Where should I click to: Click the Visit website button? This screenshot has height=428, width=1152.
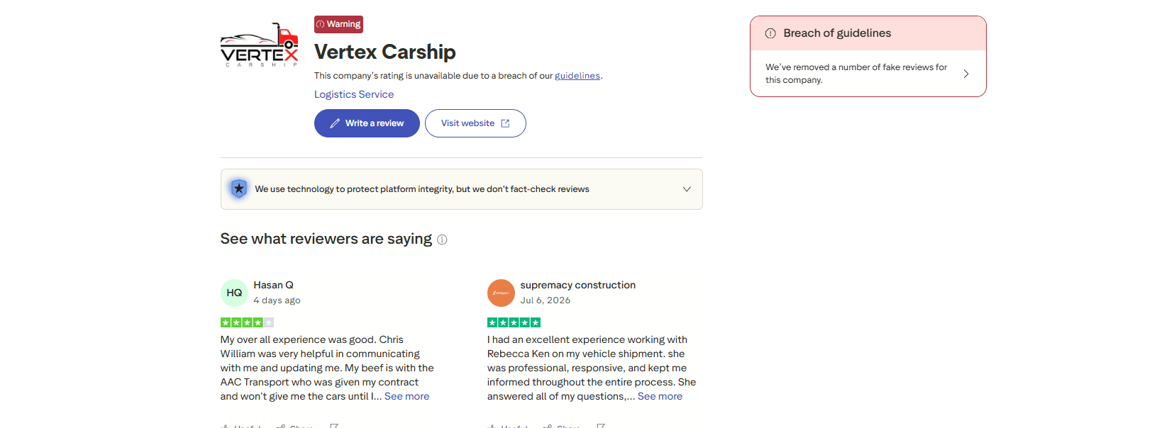(x=475, y=123)
